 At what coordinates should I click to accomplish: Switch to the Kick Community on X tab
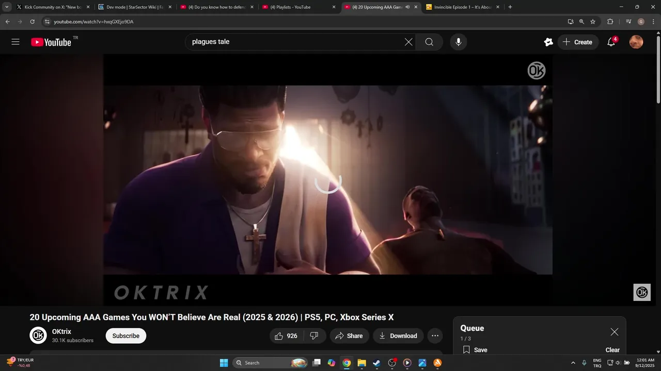tap(53, 7)
